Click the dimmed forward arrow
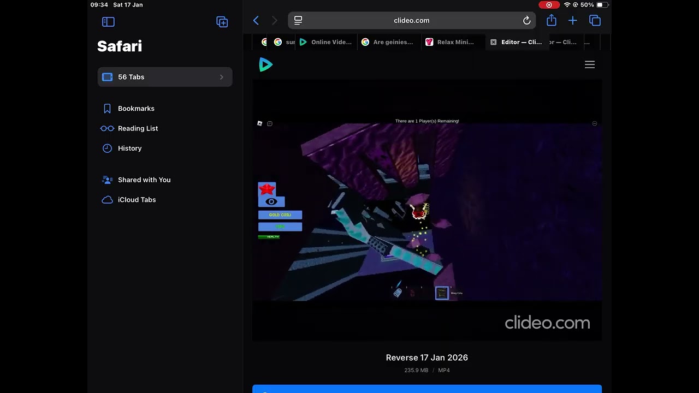Viewport: 699px width, 393px height. point(275,21)
